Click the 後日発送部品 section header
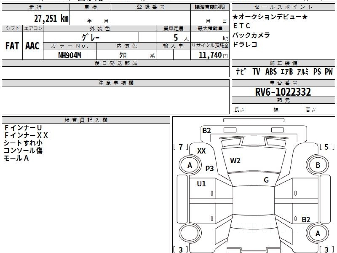The height and width of the screenshot is (253, 337). (x=116, y=63)
